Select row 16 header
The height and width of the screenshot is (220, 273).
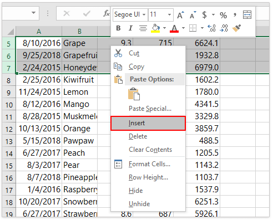click(x=9, y=177)
